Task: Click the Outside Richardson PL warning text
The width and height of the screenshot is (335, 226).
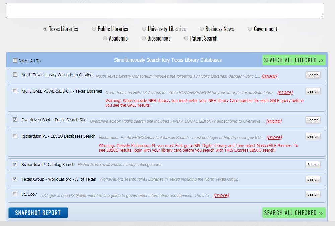Action: tap(198, 148)
